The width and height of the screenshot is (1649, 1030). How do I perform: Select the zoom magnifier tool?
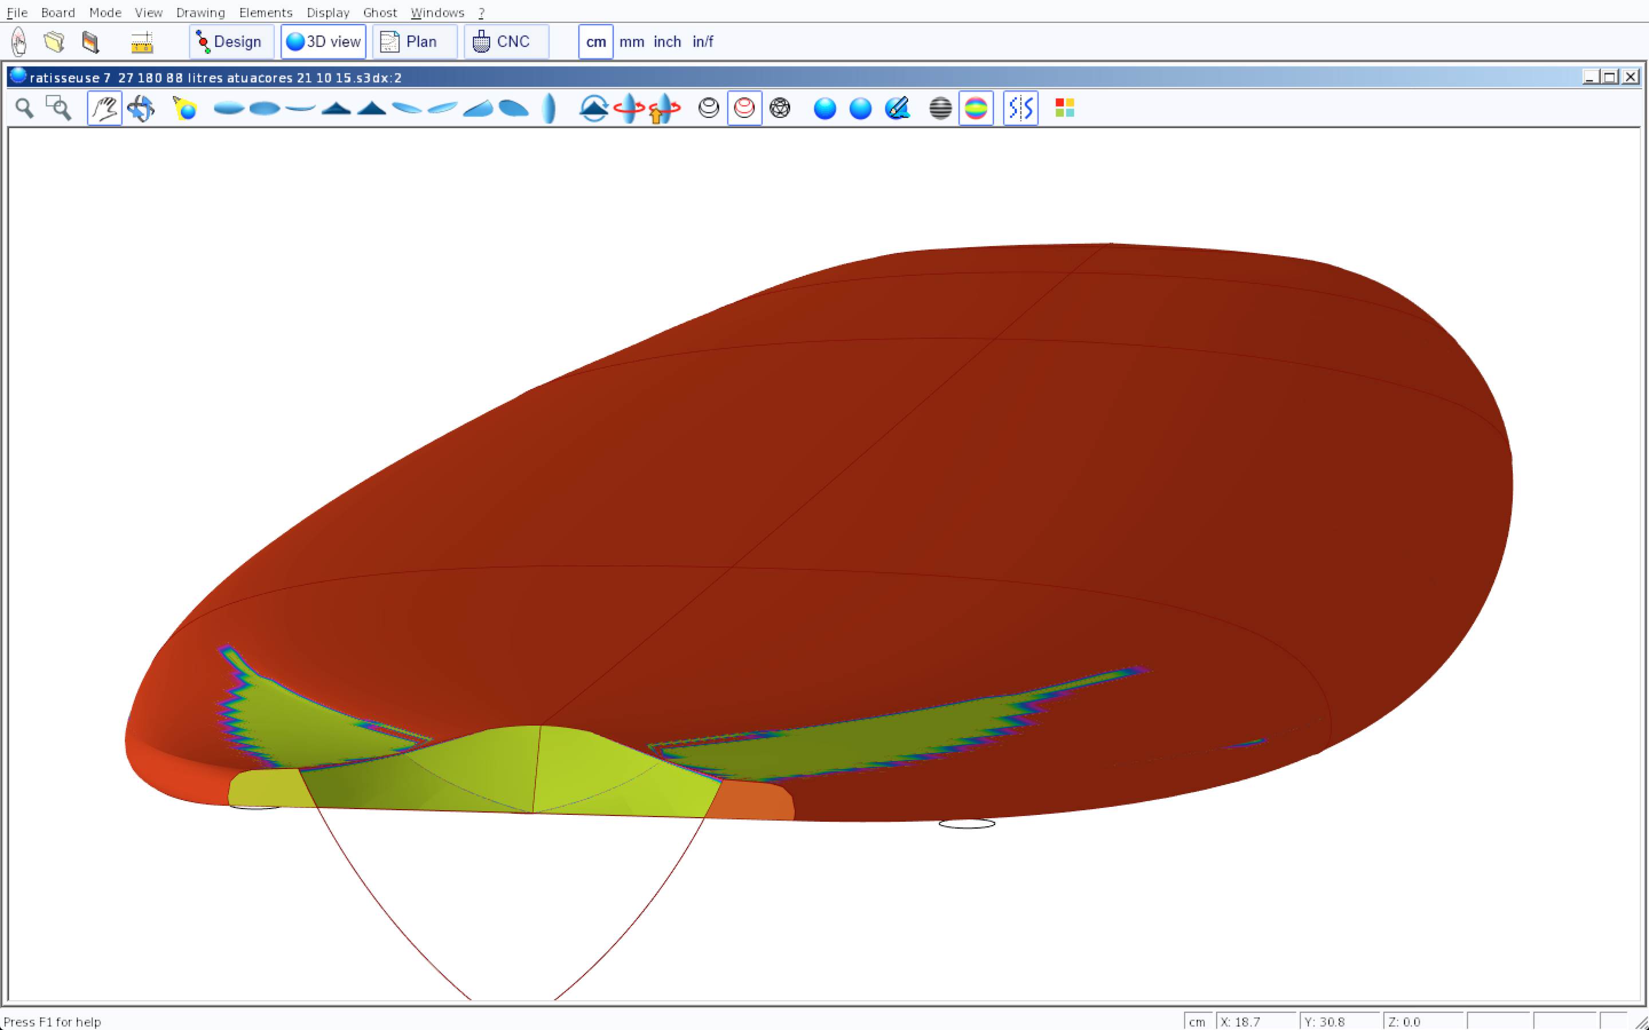coord(25,108)
